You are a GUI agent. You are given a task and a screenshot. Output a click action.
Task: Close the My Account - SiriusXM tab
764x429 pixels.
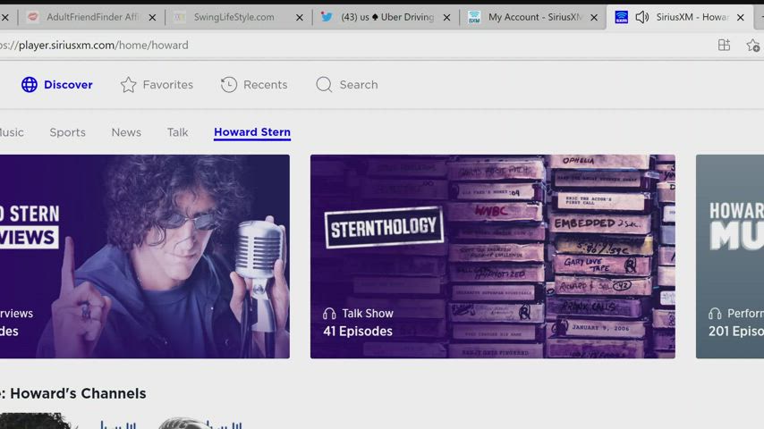click(594, 18)
